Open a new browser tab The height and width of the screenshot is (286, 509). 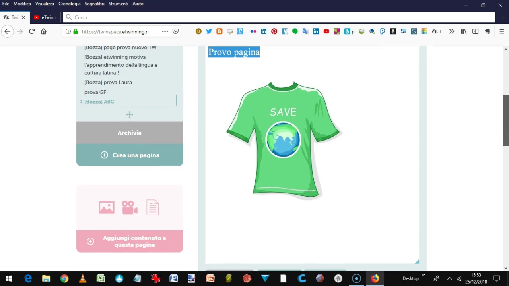click(x=503, y=17)
